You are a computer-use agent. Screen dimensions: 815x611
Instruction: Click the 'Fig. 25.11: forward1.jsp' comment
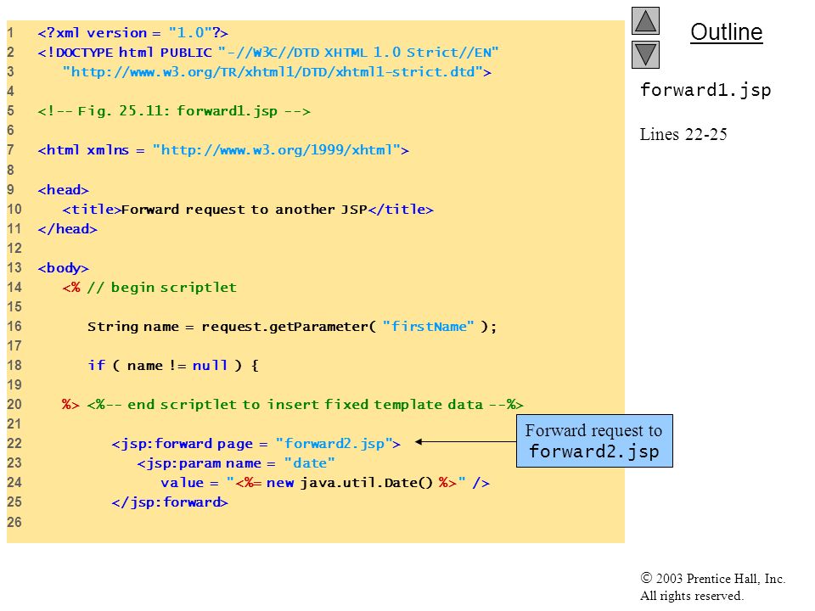pyautogui.click(x=173, y=111)
